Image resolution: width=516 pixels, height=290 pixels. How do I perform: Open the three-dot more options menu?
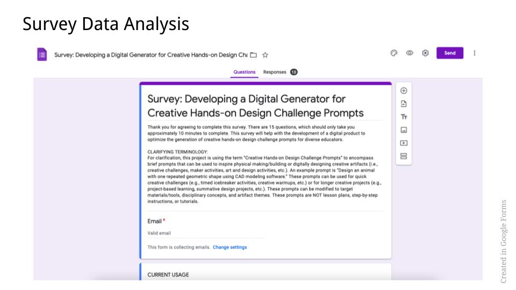(x=474, y=53)
